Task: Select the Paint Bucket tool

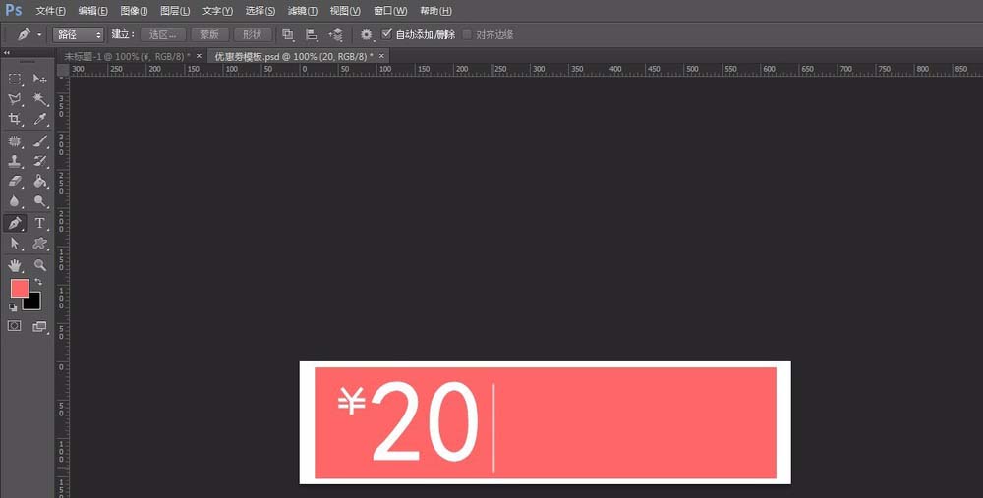Action: click(x=40, y=182)
